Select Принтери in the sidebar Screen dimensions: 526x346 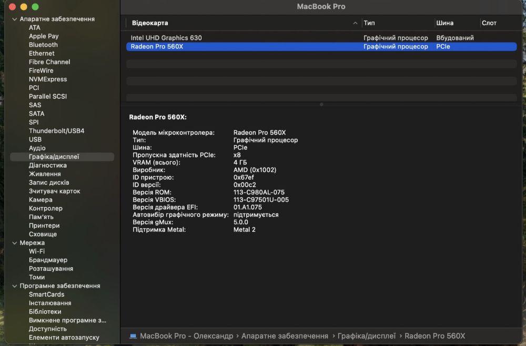coord(44,226)
